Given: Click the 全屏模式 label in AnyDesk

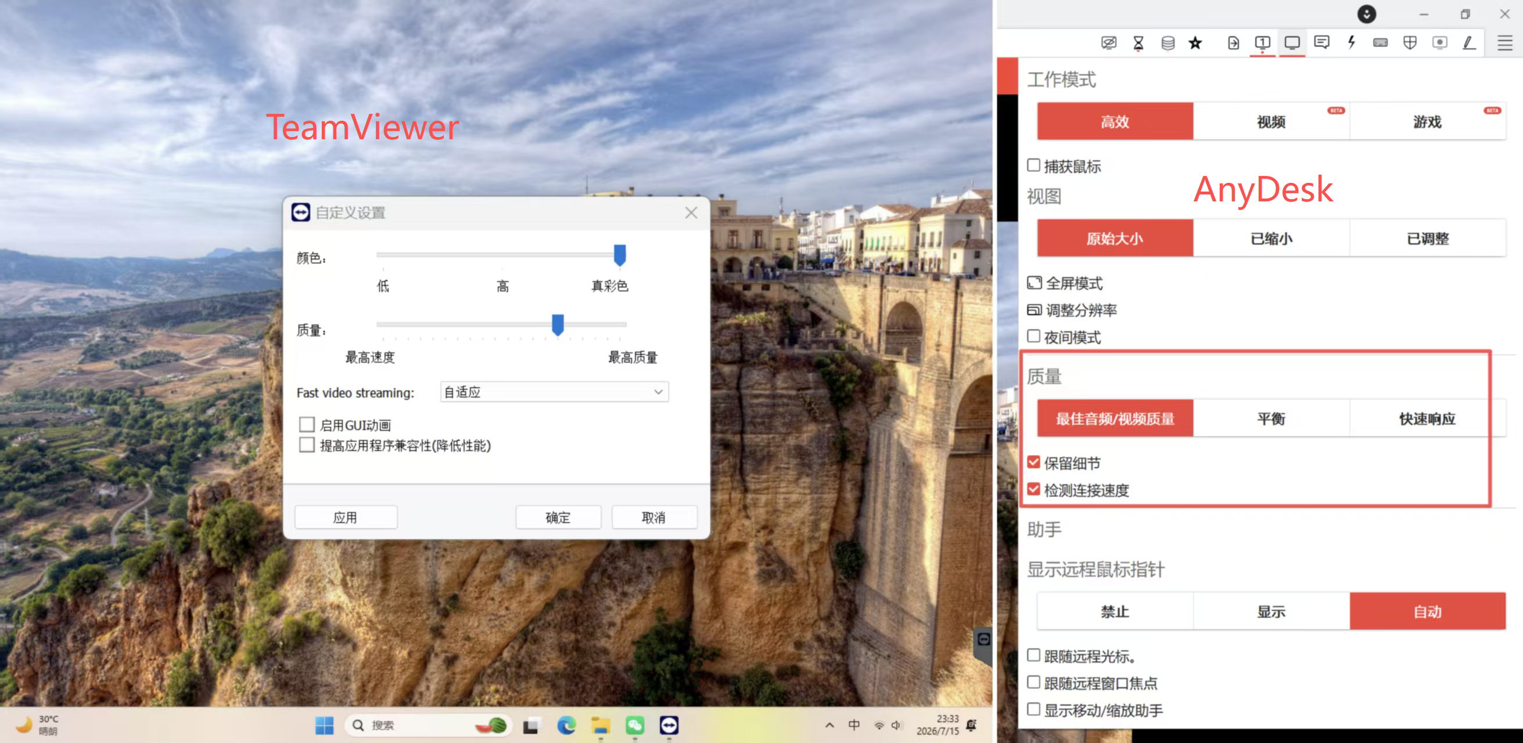Looking at the screenshot, I should (1073, 283).
